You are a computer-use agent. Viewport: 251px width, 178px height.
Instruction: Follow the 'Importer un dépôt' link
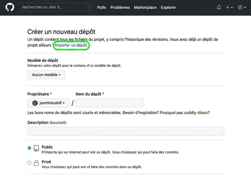(x=71, y=45)
